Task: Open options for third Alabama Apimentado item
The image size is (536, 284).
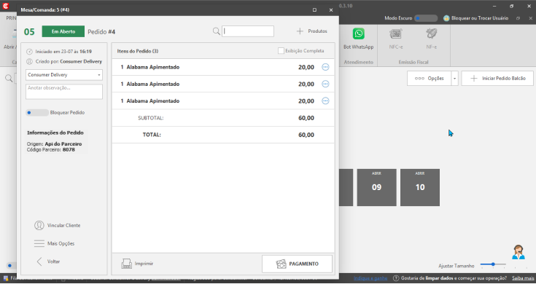Action: point(325,101)
